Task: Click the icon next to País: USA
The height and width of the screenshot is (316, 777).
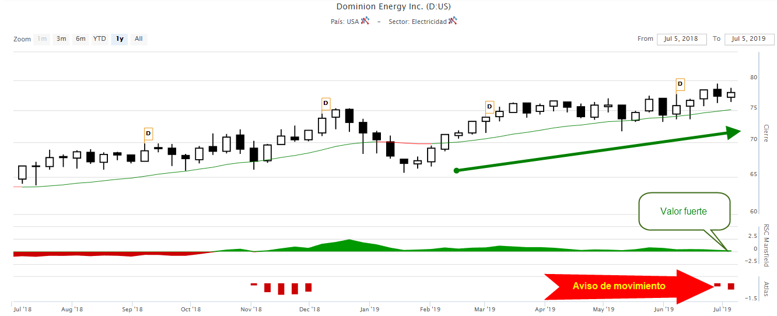Action: click(x=365, y=21)
